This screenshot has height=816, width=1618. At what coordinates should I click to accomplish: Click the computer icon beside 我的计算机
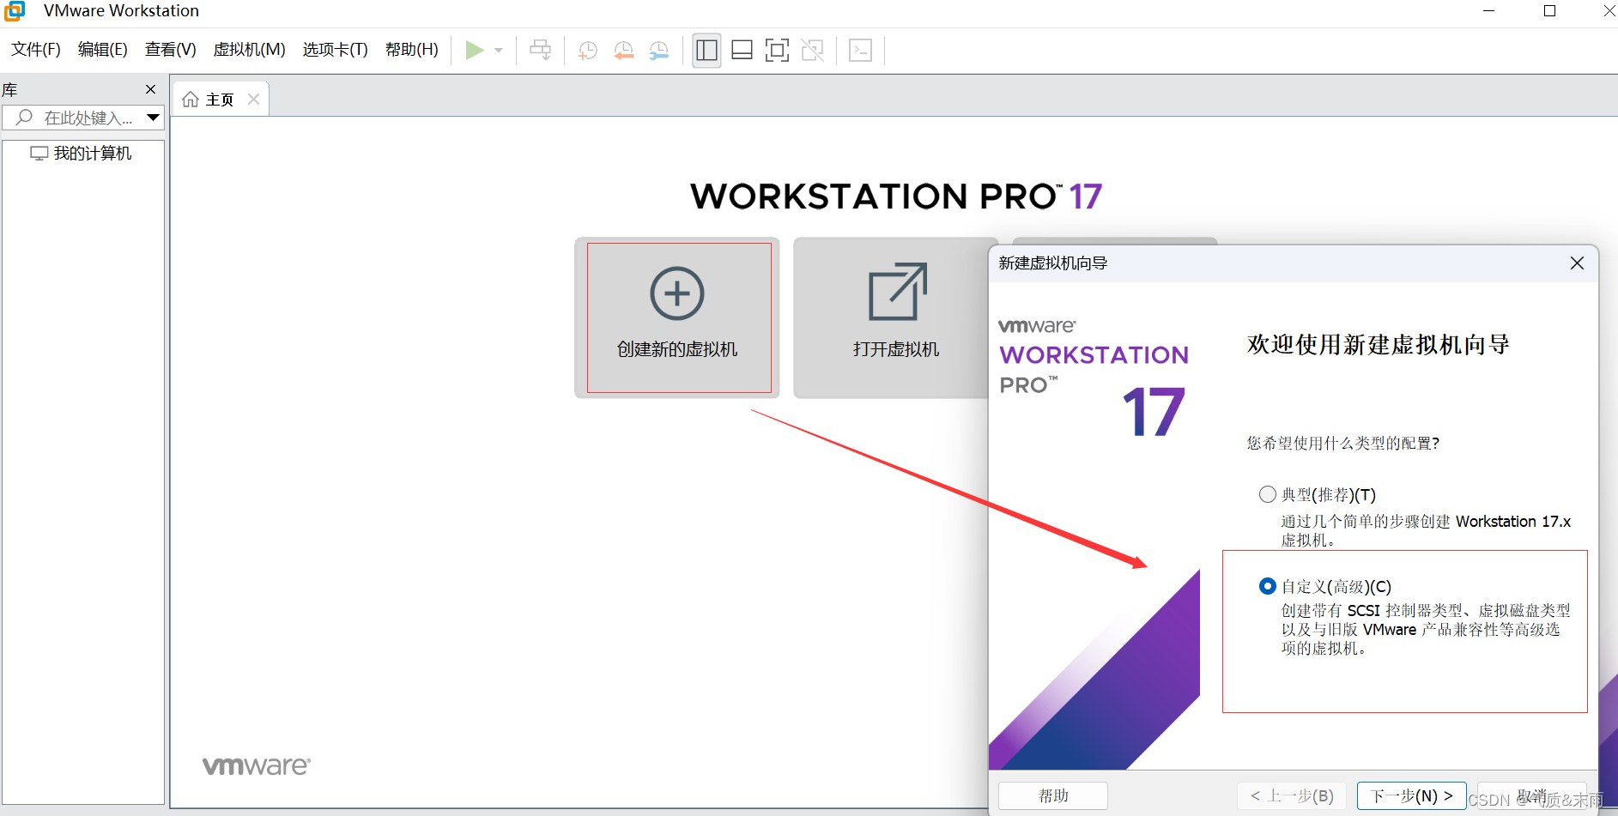pos(39,154)
